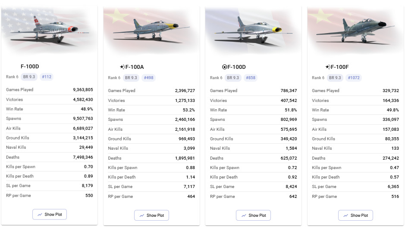
Task: Show Plot for the French F-100D
Action: [x=253, y=215]
